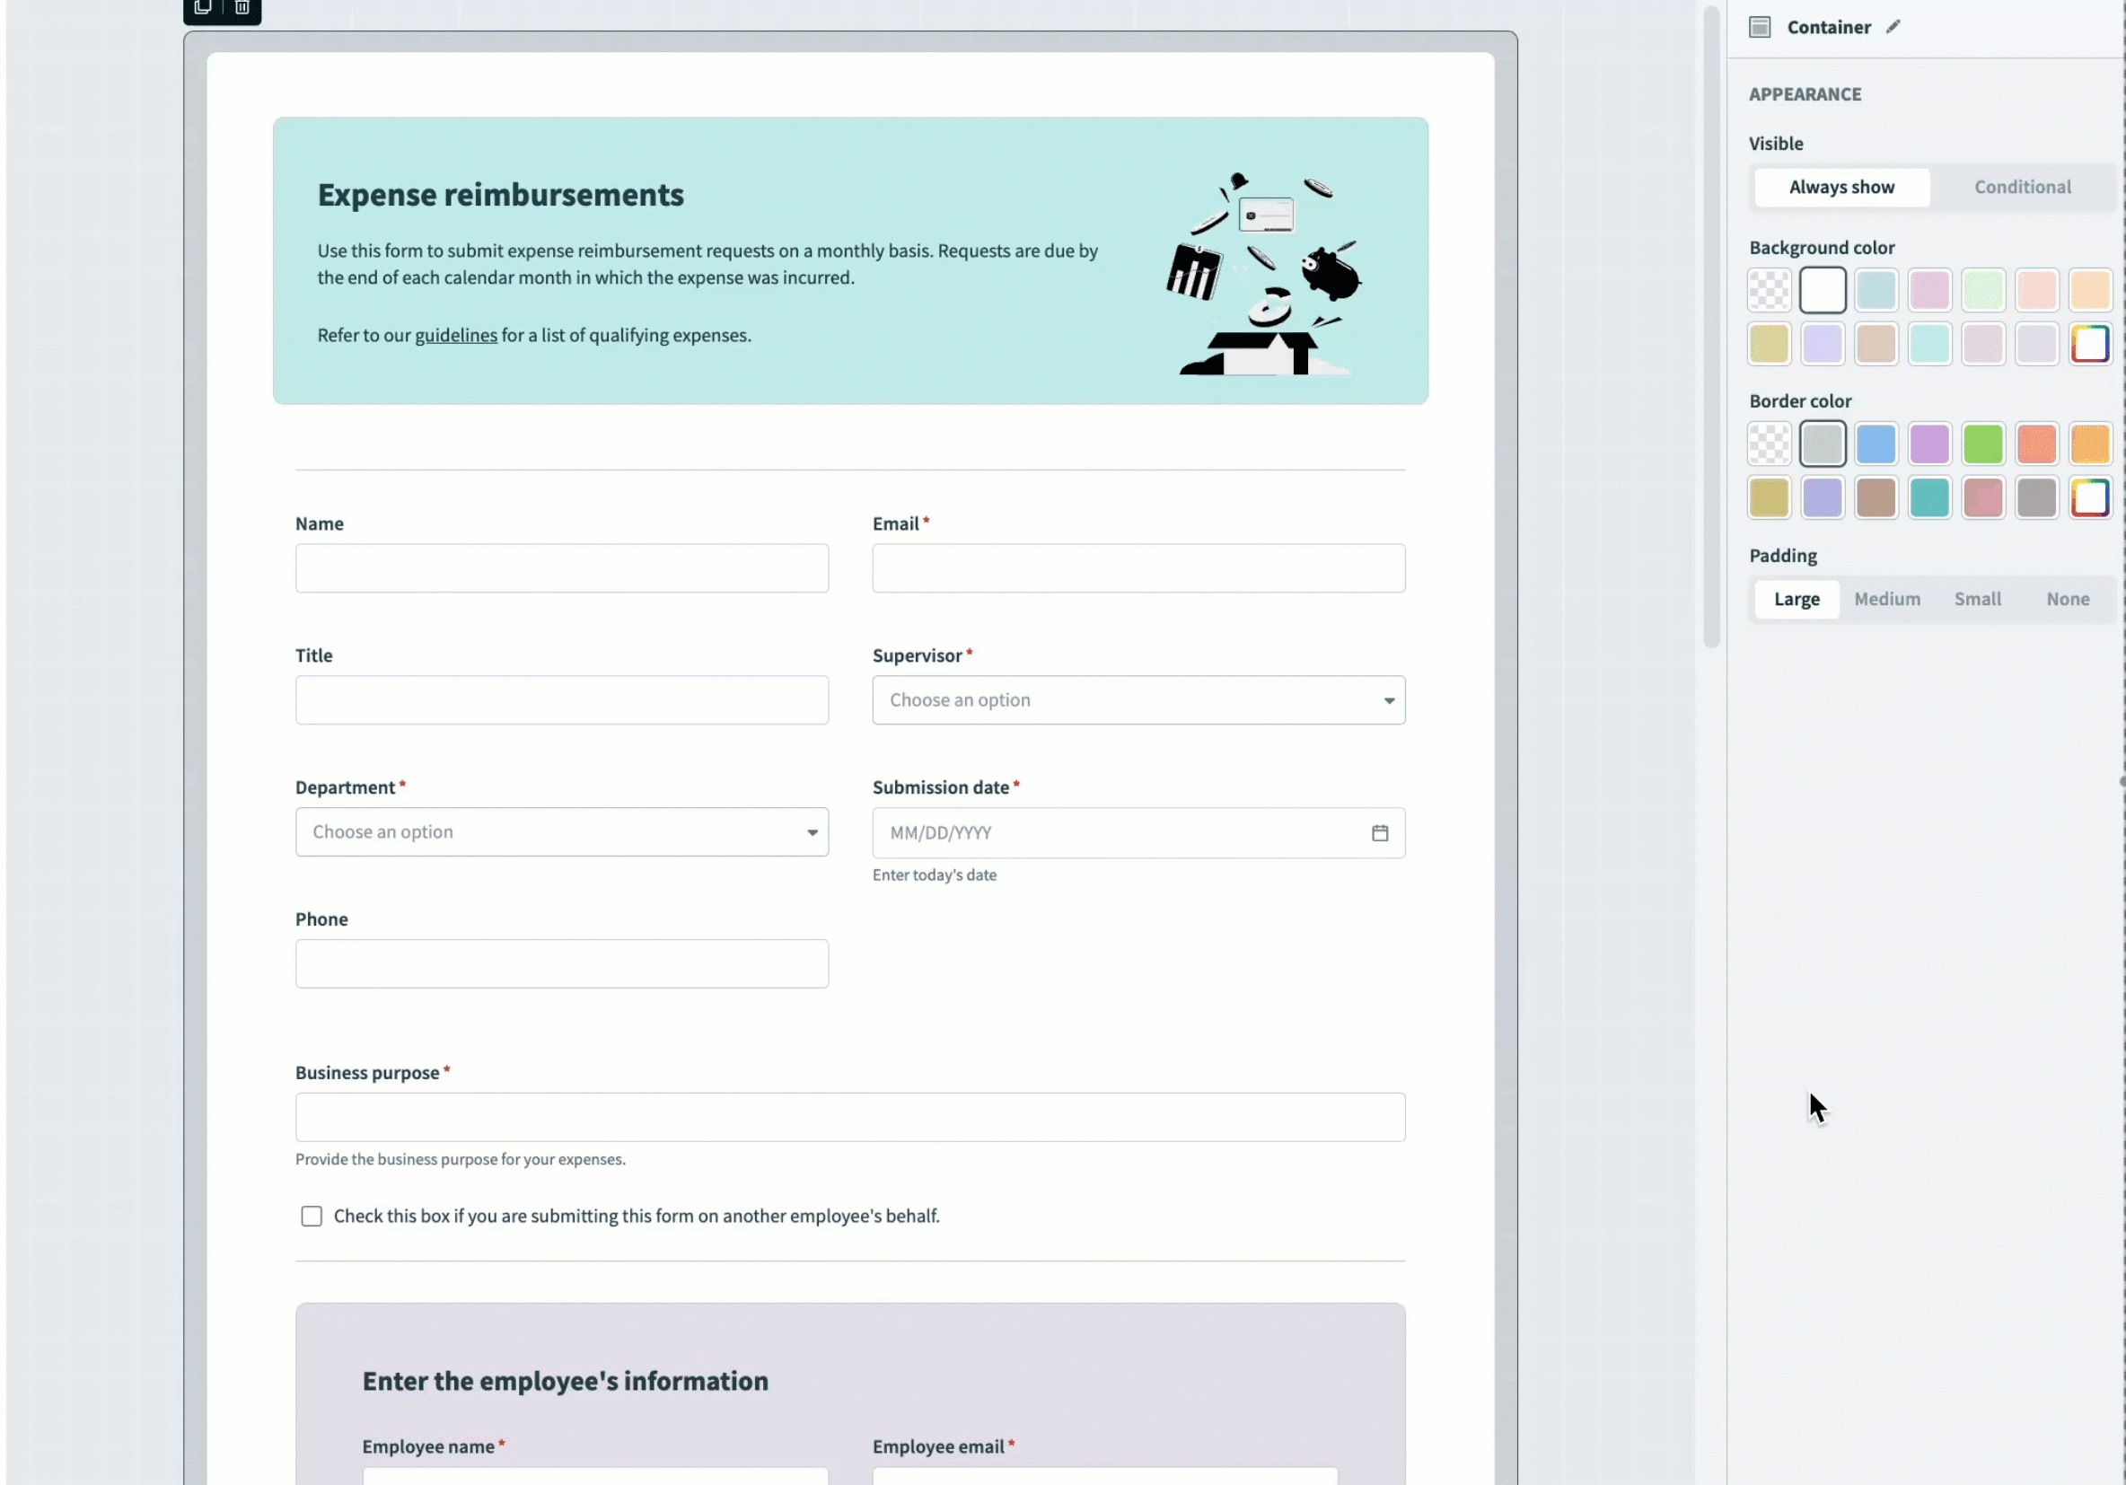This screenshot has width=2126, height=1485.
Task: Pick the green border color swatch
Action: tap(1982, 444)
